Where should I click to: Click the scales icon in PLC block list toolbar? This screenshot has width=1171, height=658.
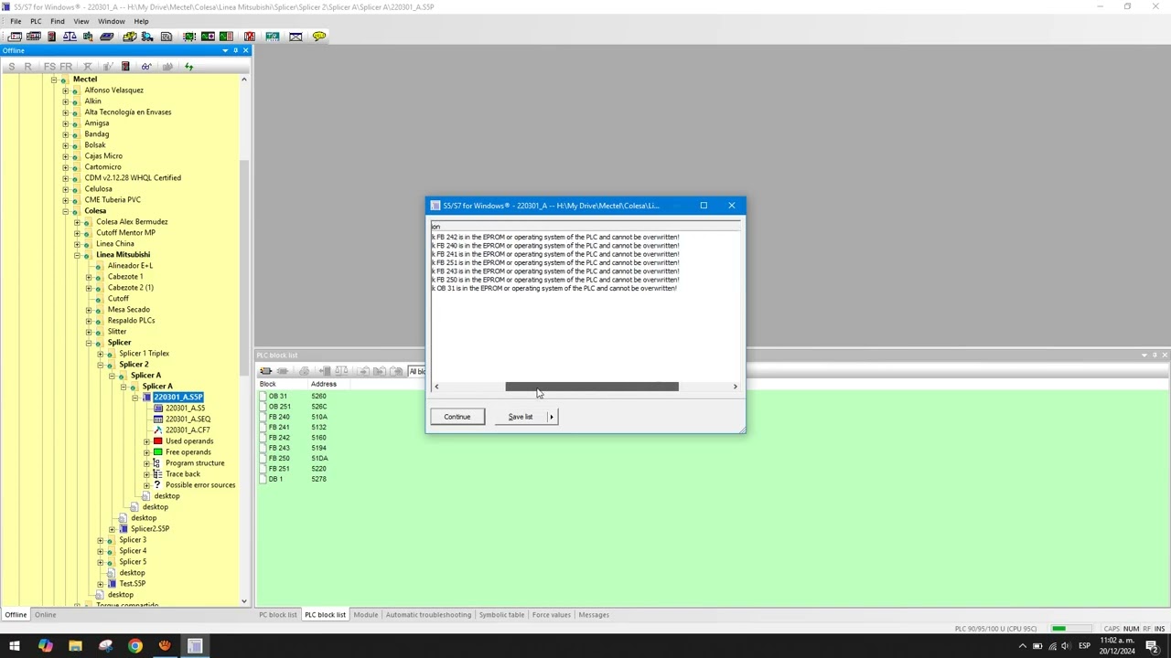click(x=341, y=371)
